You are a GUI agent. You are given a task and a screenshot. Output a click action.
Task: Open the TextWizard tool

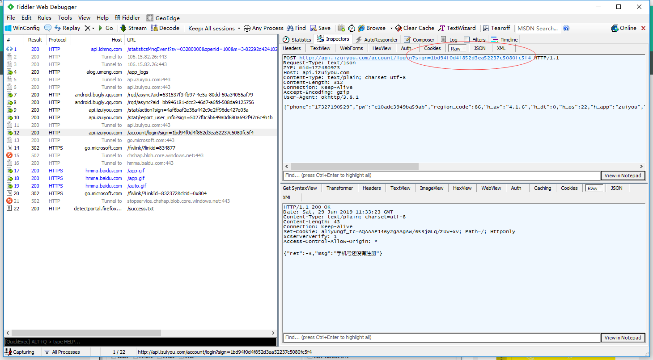pos(457,28)
